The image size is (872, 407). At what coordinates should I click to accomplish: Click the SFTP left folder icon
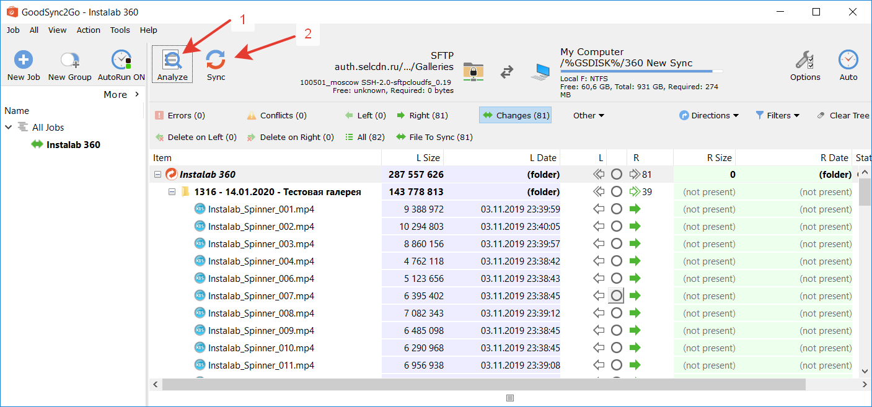pos(473,71)
